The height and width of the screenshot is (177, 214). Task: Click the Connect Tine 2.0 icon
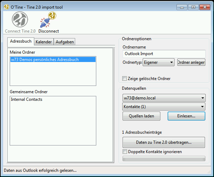tap(20, 20)
